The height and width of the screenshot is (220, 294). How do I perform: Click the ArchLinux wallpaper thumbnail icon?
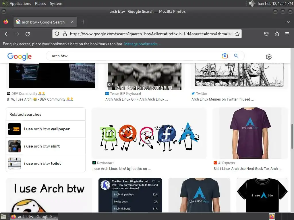tap(14, 129)
